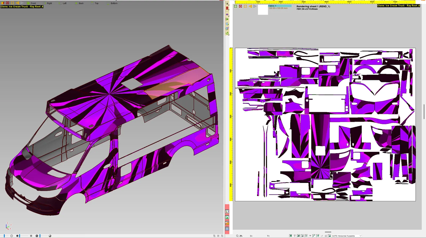Screen dimensions: 426x238
Task: Toggle the last green shaded option before AUTO box
Action: click(329, 236)
